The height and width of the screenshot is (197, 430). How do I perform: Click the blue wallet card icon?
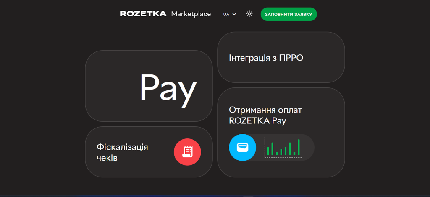pos(242,147)
